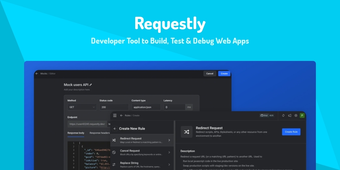The width and height of the screenshot is (340, 170).
Task: Click Rules breadcrumb link
Action: [127, 115]
